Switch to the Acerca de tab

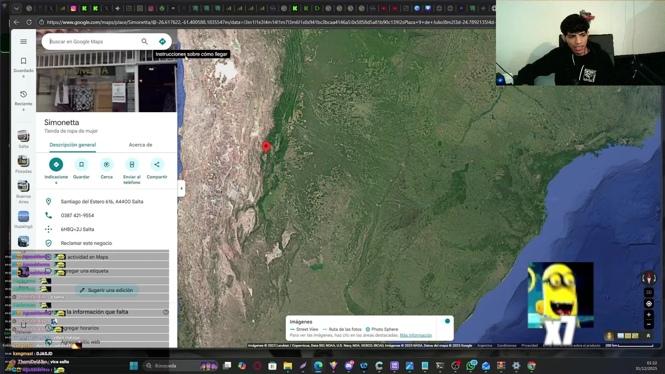click(x=140, y=145)
